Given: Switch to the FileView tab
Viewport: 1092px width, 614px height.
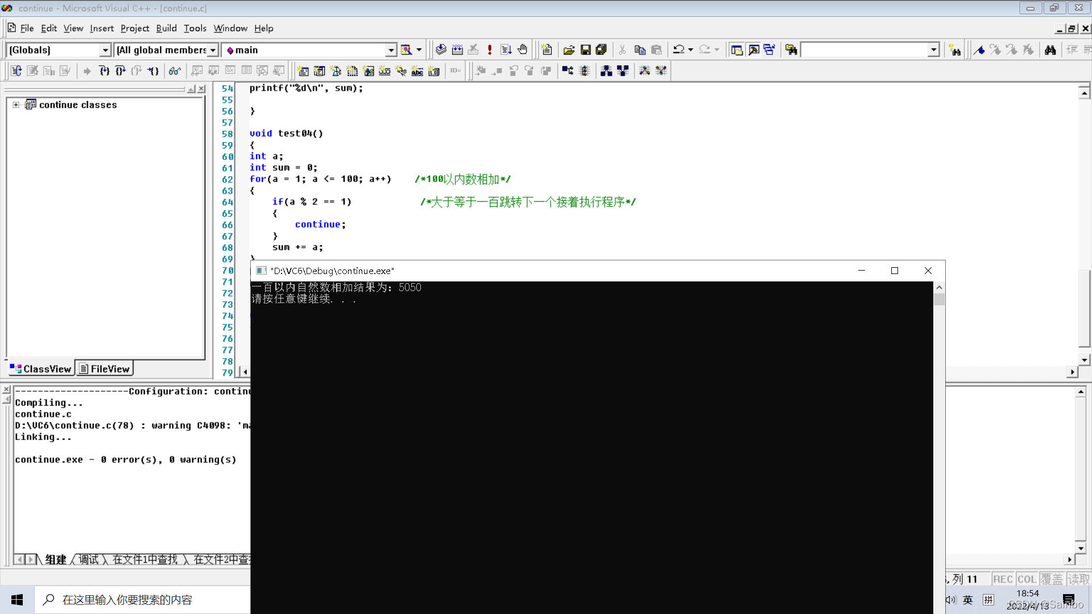Looking at the screenshot, I should pyautogui.click(x=105, y=369).
